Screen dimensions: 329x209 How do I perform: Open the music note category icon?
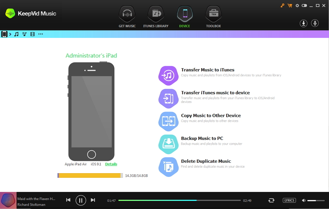(16, 34)
